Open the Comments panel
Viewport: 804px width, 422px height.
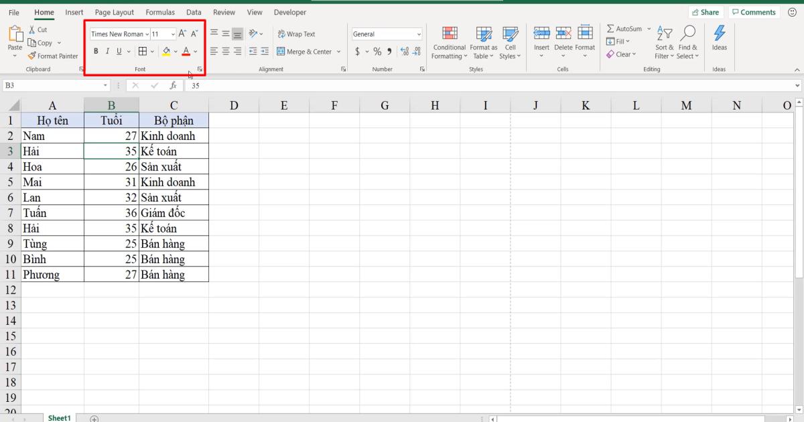click(x=754, y=11)
